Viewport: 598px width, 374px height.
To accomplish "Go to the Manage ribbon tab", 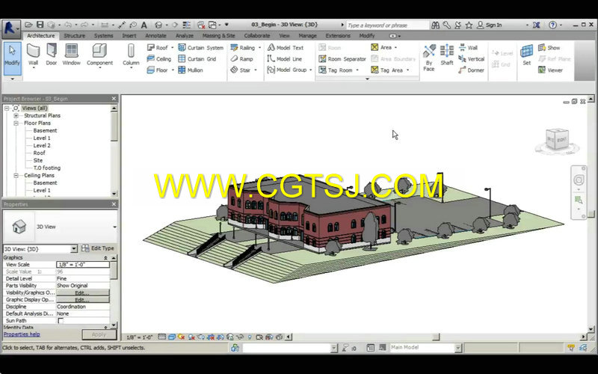I will (307, 35).
